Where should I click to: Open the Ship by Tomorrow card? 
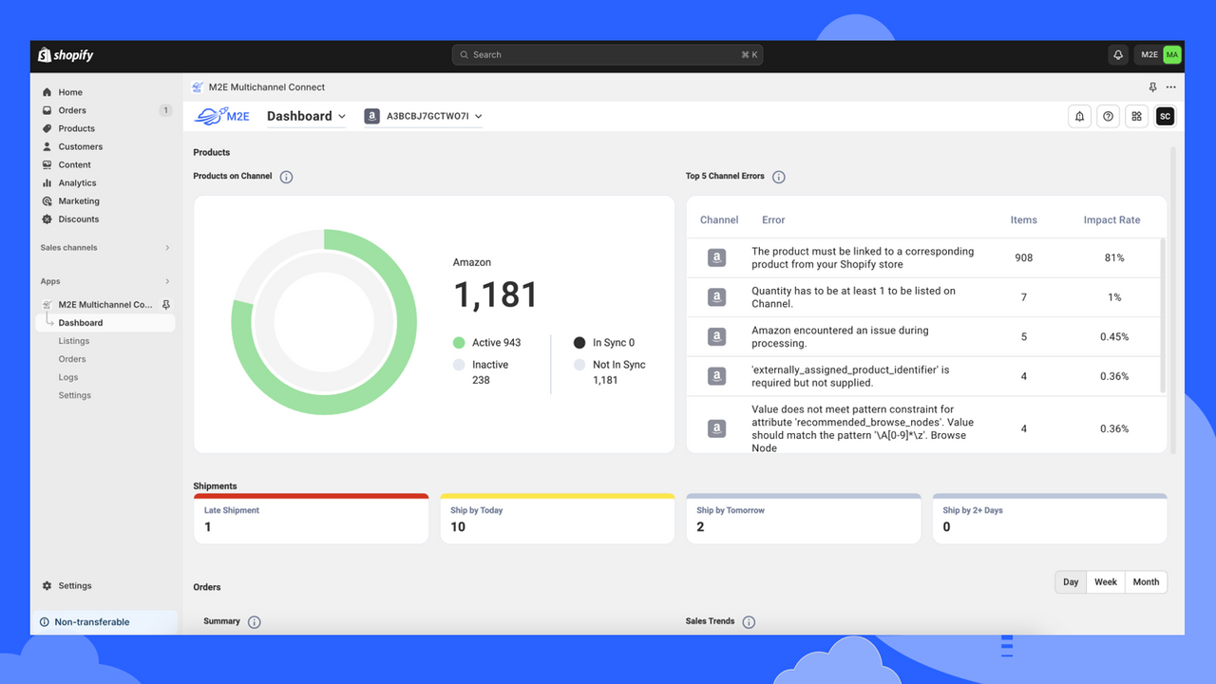point(803,519)
